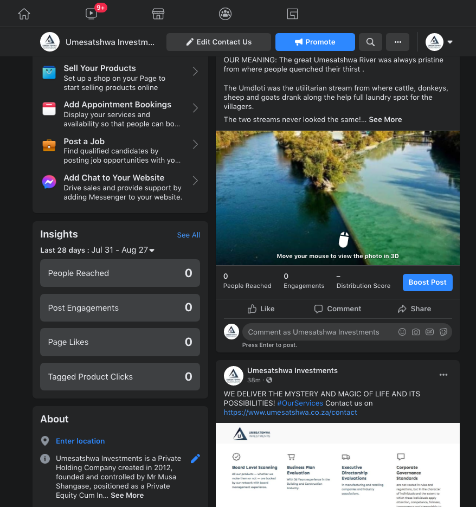The width and height of the screenshot is (476, 507).
Task: Click the profile avatar at top right
Action: (434, 42)
